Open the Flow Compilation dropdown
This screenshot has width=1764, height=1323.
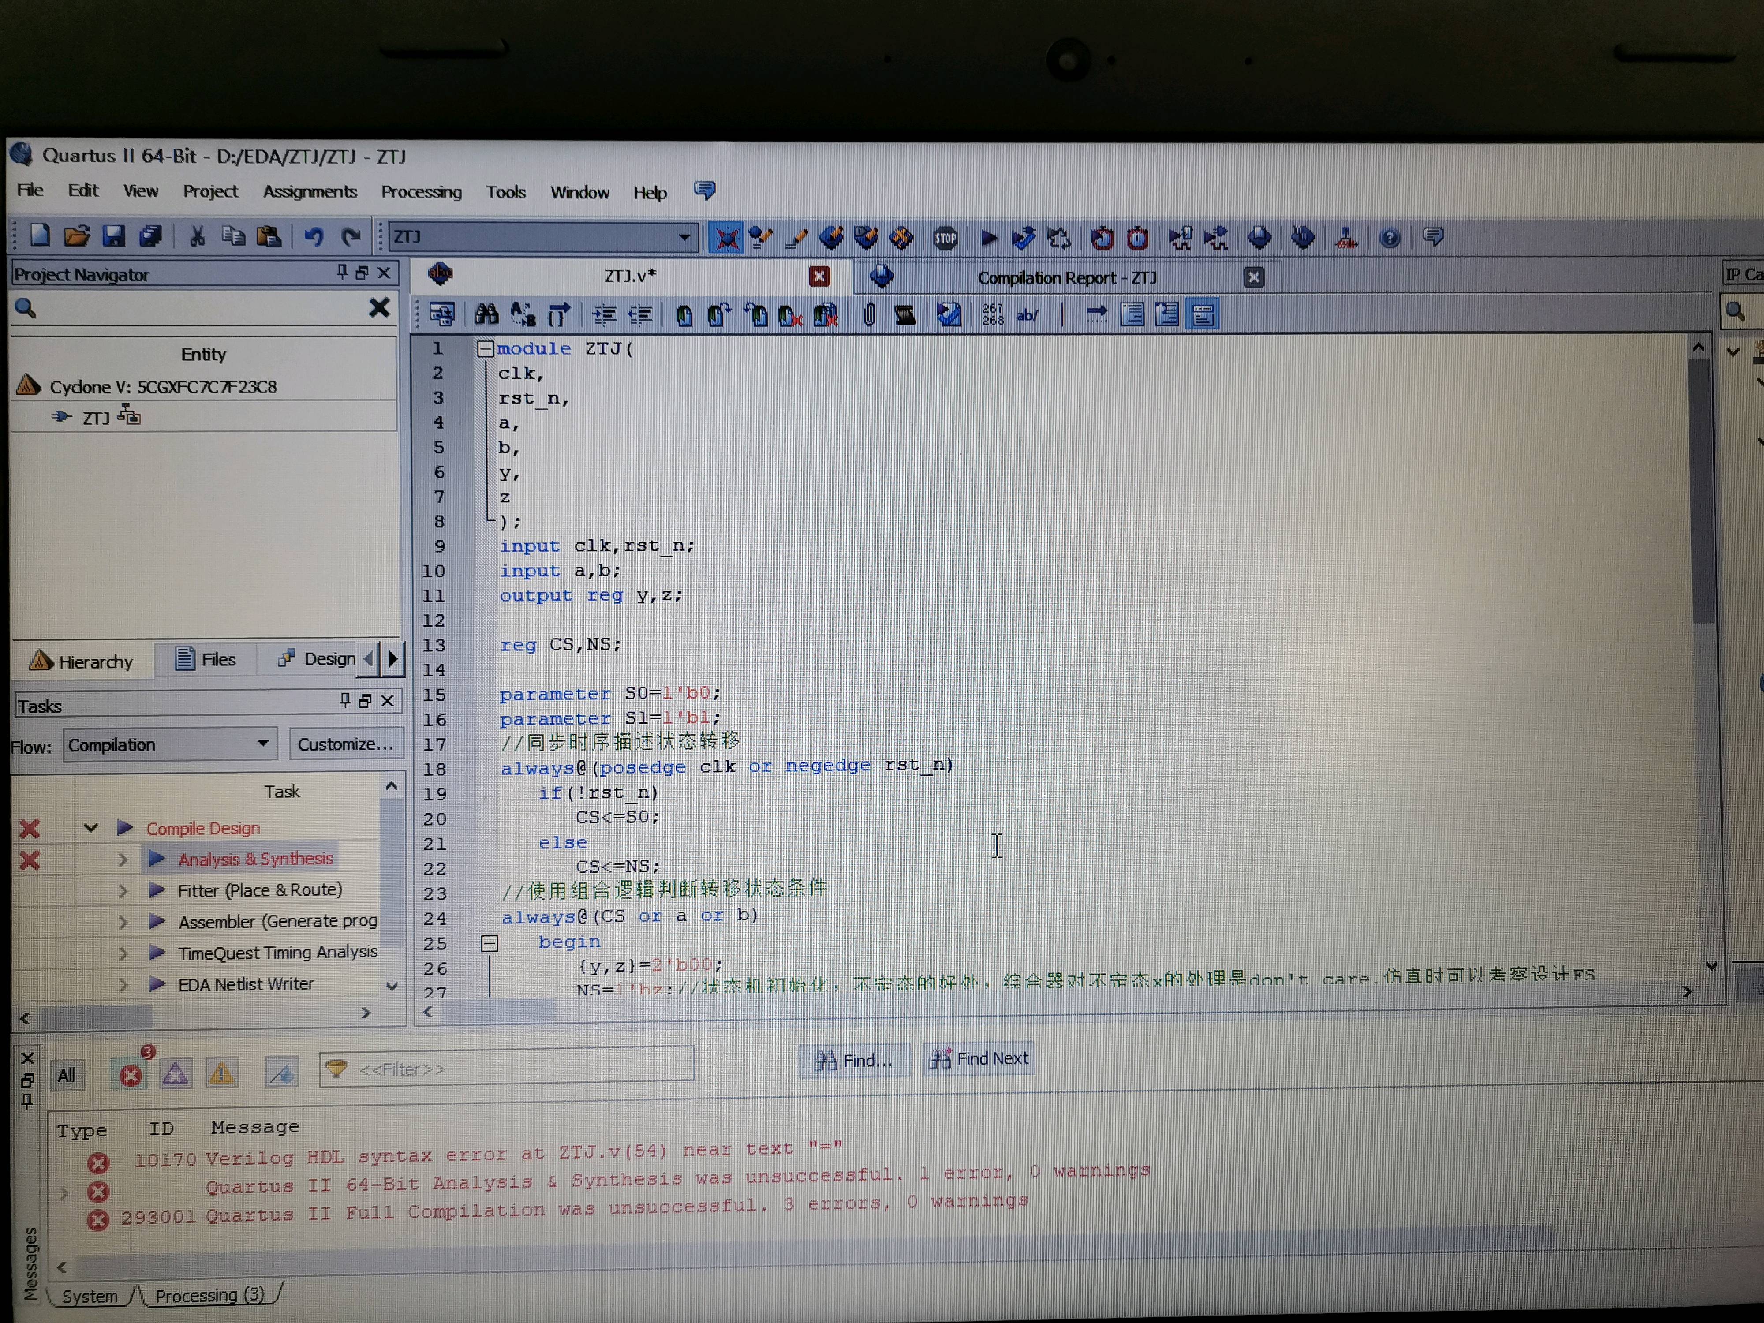point(170,745)
